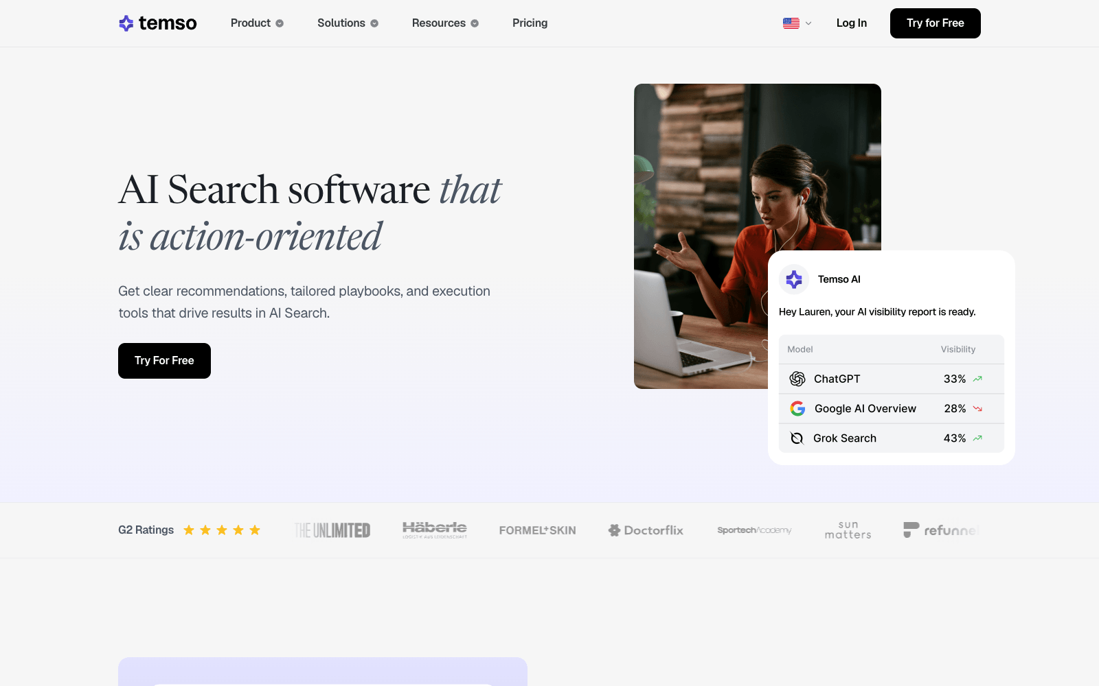Click the "Model" column header
The height and width of the screenshot is (686, 1099).
(800, 349)
